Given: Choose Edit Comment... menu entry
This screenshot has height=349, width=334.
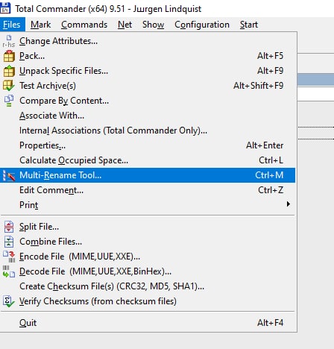Looking at the screenshot, I should click(148, 190).
